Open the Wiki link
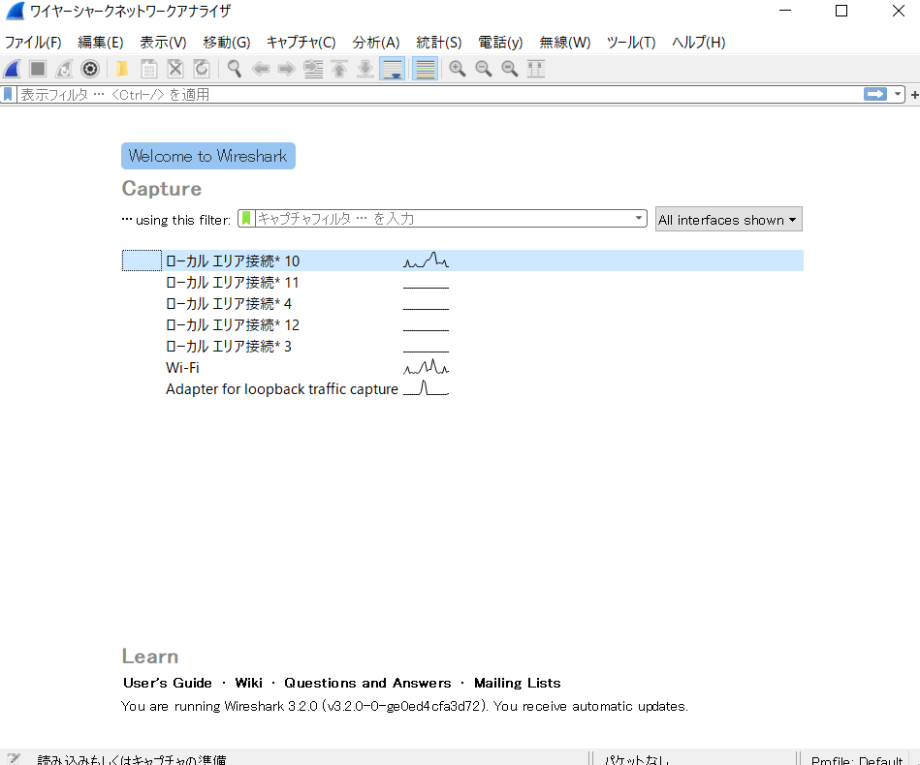The width and height of the screenshot is (920, 765). click(249, 683)
